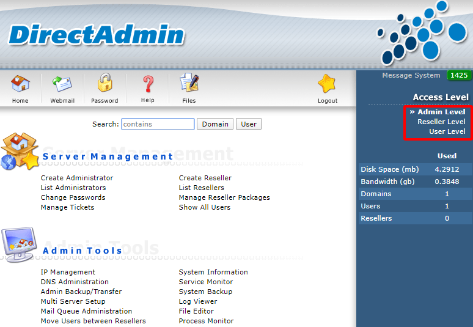The height and width of the screenshot is (327, 473).
Task: Open Create Reseller link
Action: pyautogui.click(x=205, y=178)
